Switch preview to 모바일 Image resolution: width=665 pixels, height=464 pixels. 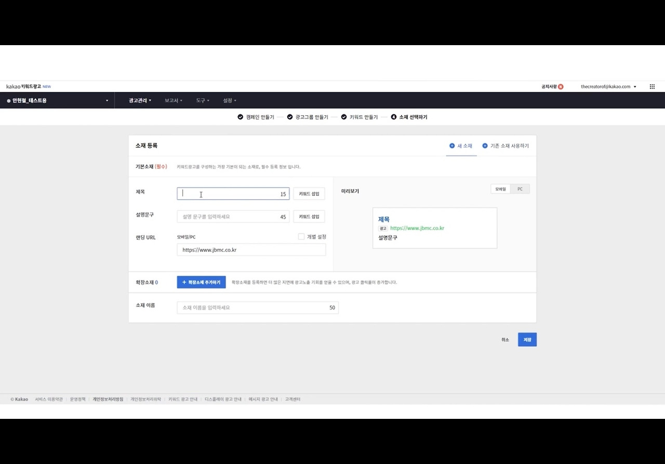click(500, 189)
